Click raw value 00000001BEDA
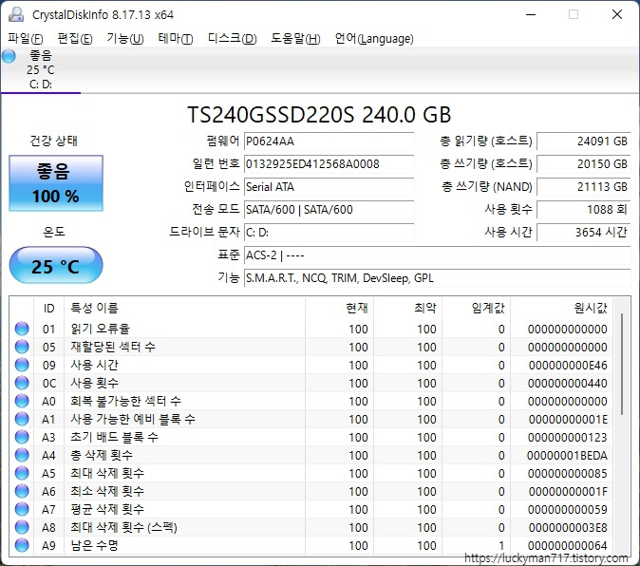 (x=567, y=456)
